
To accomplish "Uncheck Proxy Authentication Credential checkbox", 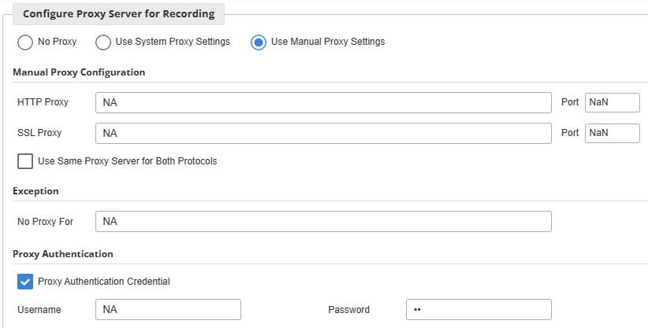I will (25, 282).
